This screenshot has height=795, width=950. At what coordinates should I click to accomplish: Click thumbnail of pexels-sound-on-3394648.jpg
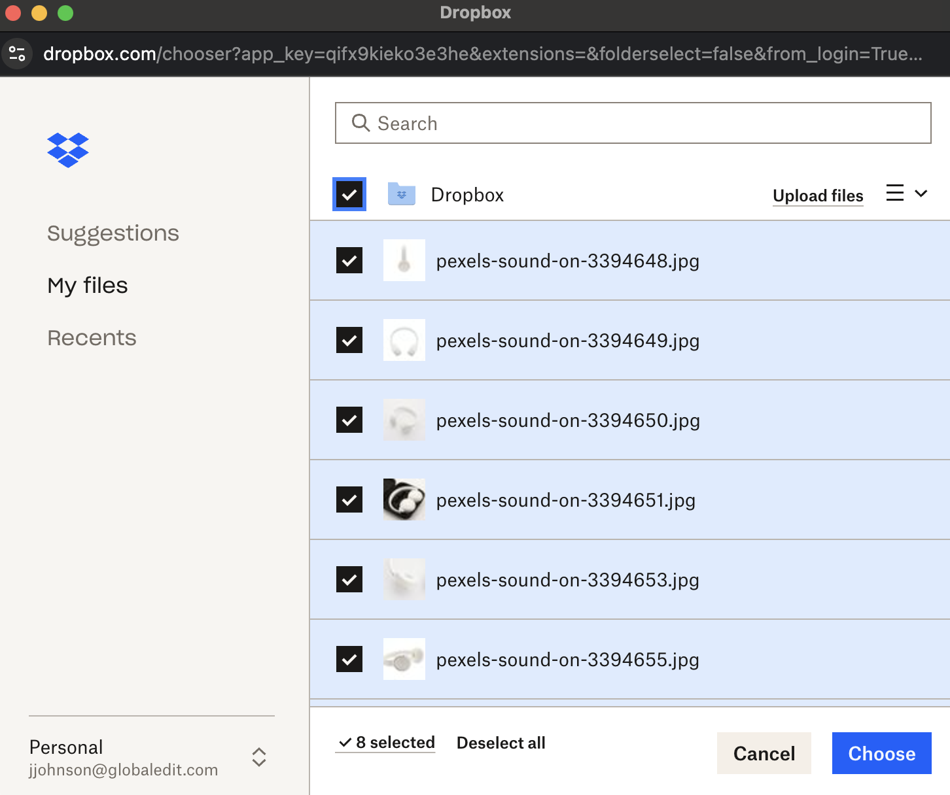click(404, 260)
